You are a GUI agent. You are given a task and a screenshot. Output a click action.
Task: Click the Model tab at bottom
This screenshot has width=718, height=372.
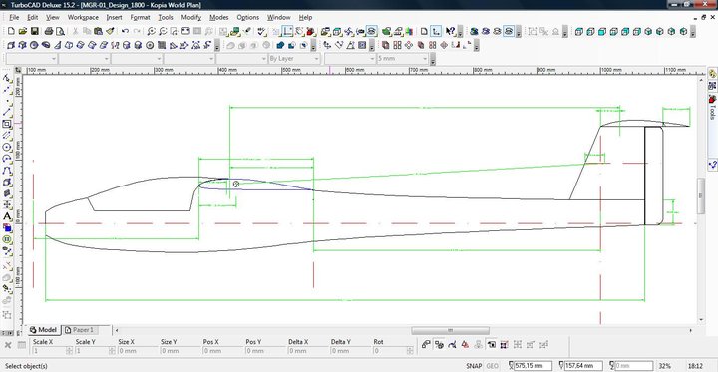point(44,330)
